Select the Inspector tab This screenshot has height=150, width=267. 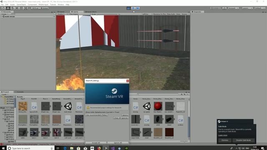tap(197, 12)
